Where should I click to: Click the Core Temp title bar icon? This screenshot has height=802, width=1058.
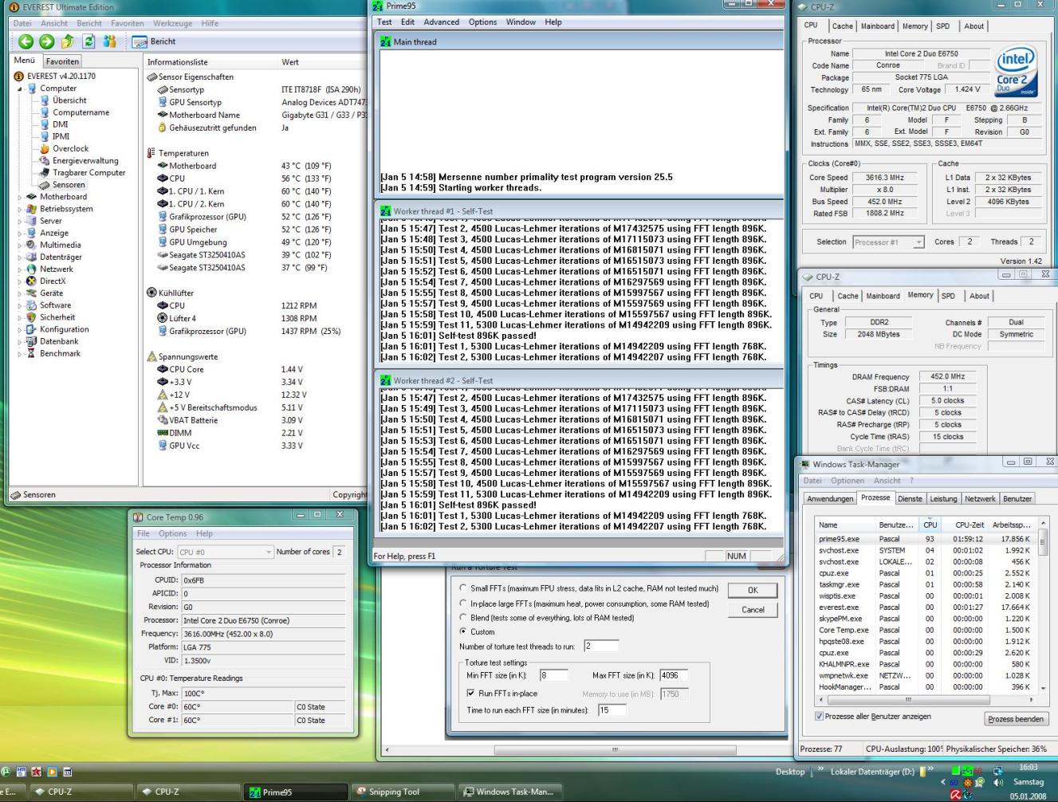pos(139,517)
